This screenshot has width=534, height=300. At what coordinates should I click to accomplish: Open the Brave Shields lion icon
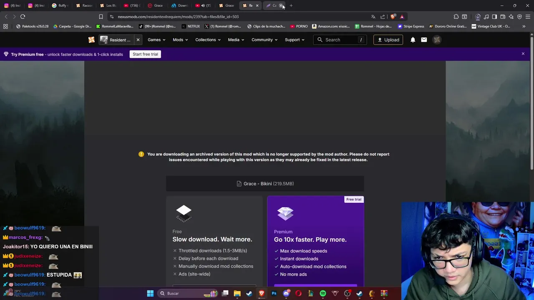coord(393,17)
